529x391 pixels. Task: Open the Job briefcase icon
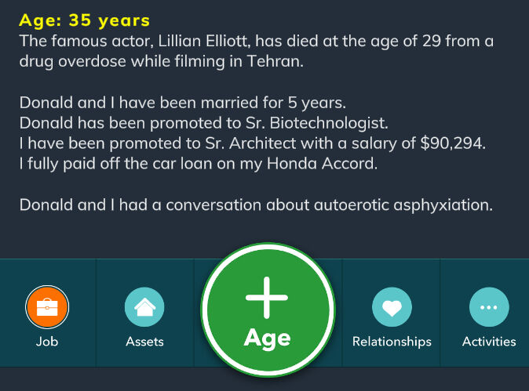click(47, 307)
